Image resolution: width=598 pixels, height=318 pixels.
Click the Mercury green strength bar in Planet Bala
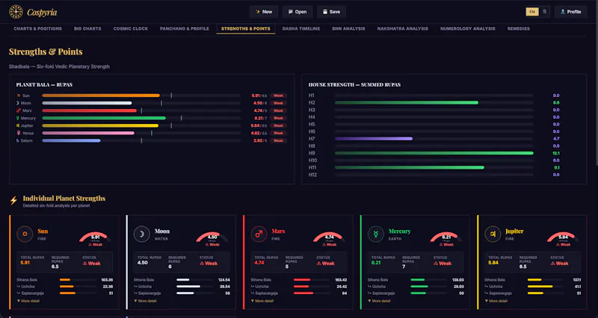point(104,118)
